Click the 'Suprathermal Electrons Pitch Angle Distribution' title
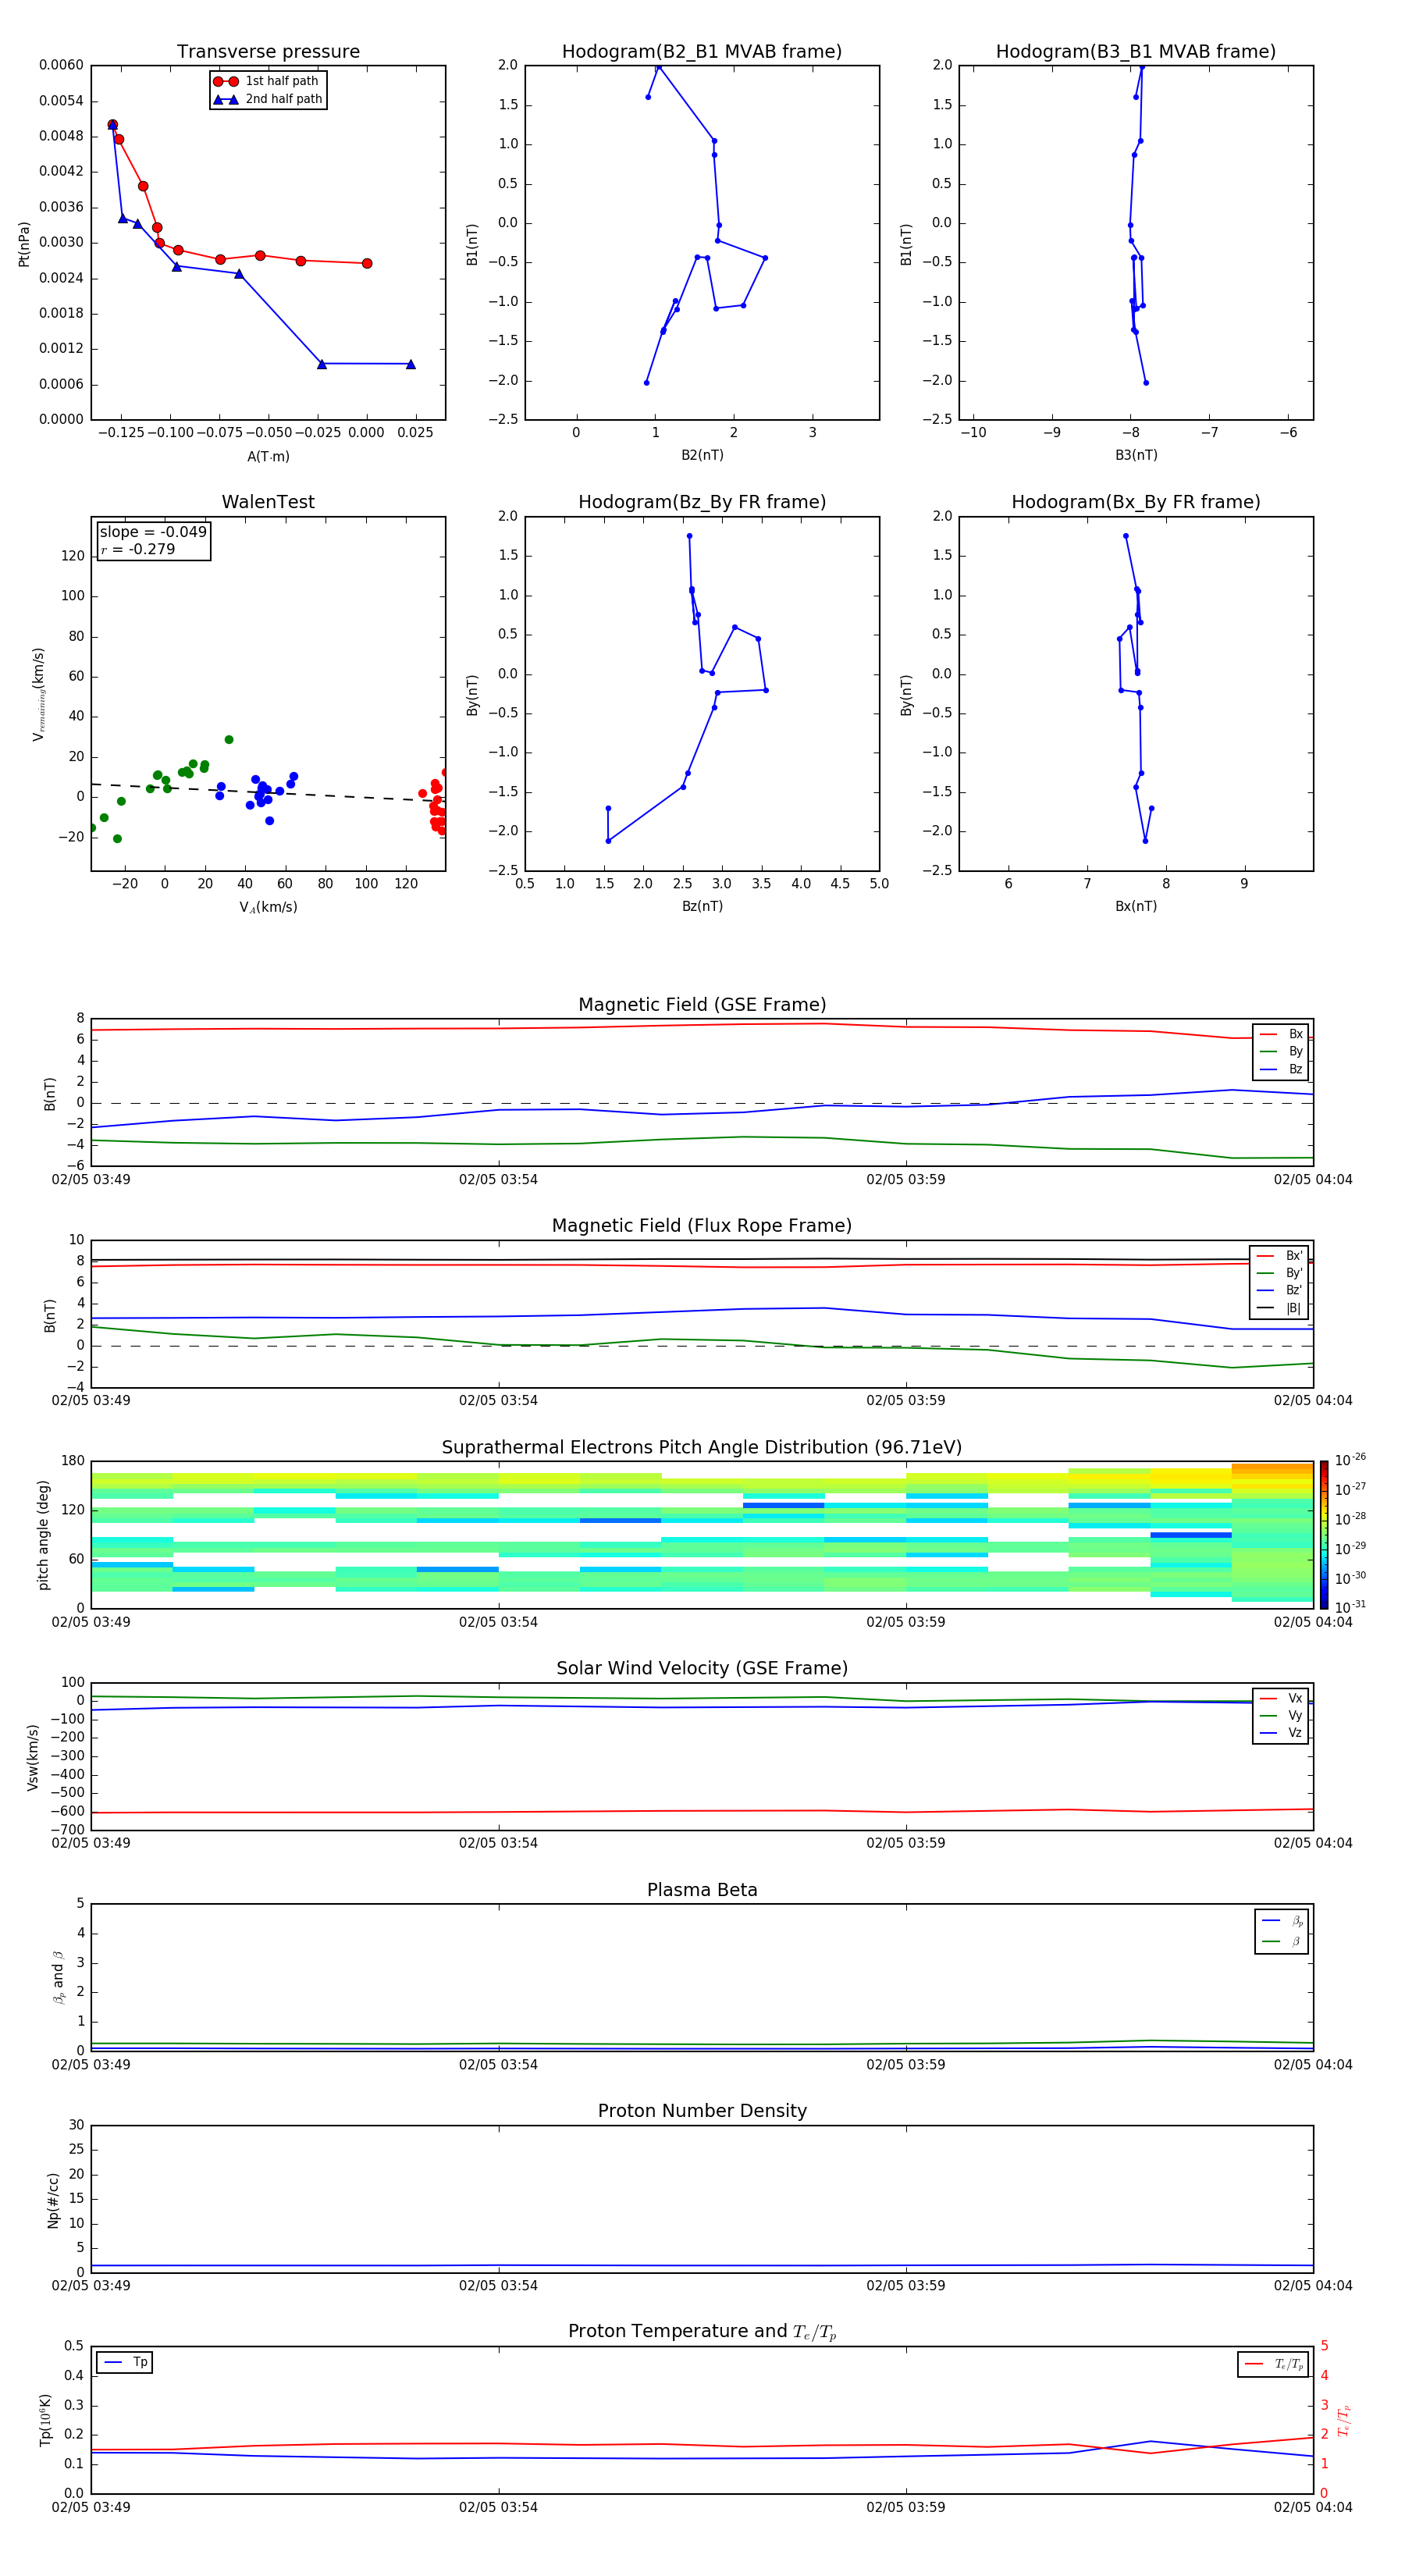Screen dimensions: 1405x2576 (x=702, y=1448)
